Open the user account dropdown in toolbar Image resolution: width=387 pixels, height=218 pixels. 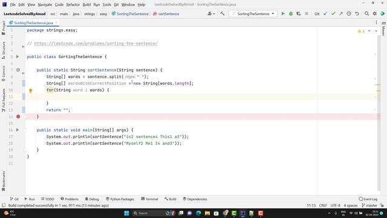[x=211, y=14]
